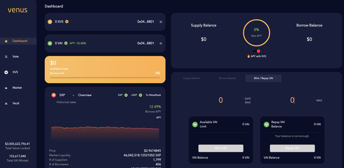344x168 pixels.
Task: Open external link arrow in VAI card
Action: point(161,43)
